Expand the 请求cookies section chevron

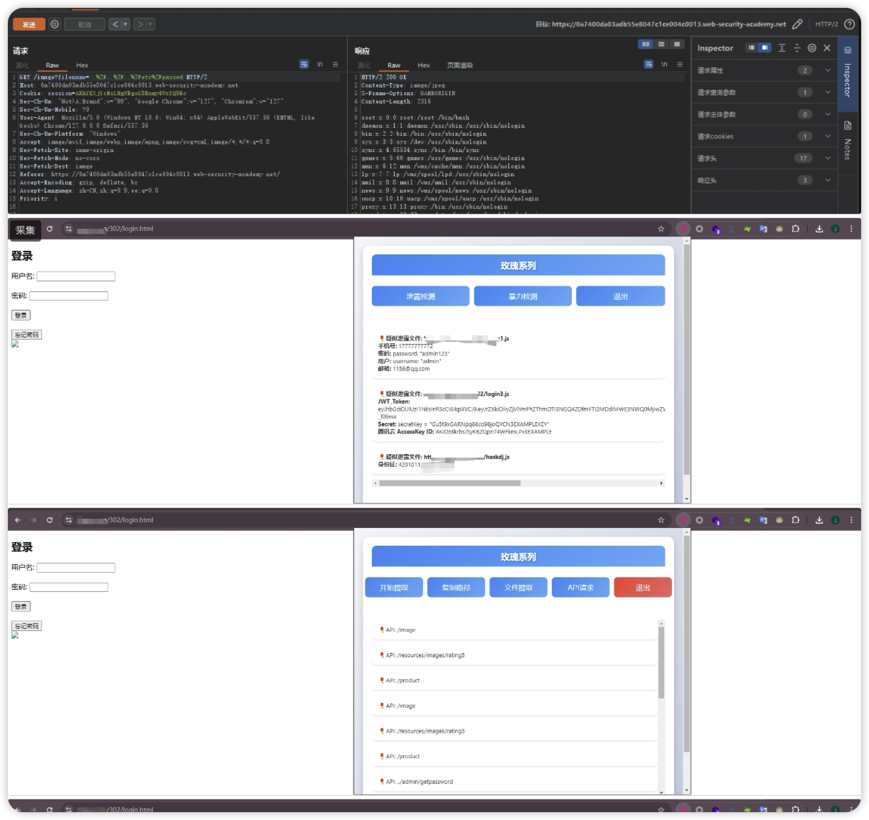coord(828,136)
